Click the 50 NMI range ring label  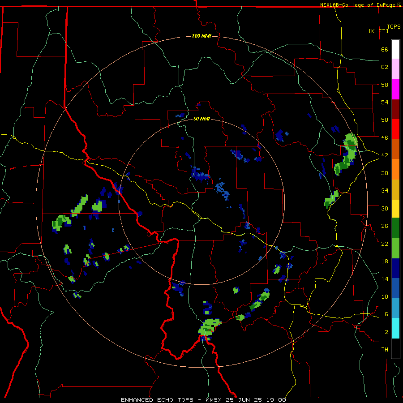pos(201,119)
